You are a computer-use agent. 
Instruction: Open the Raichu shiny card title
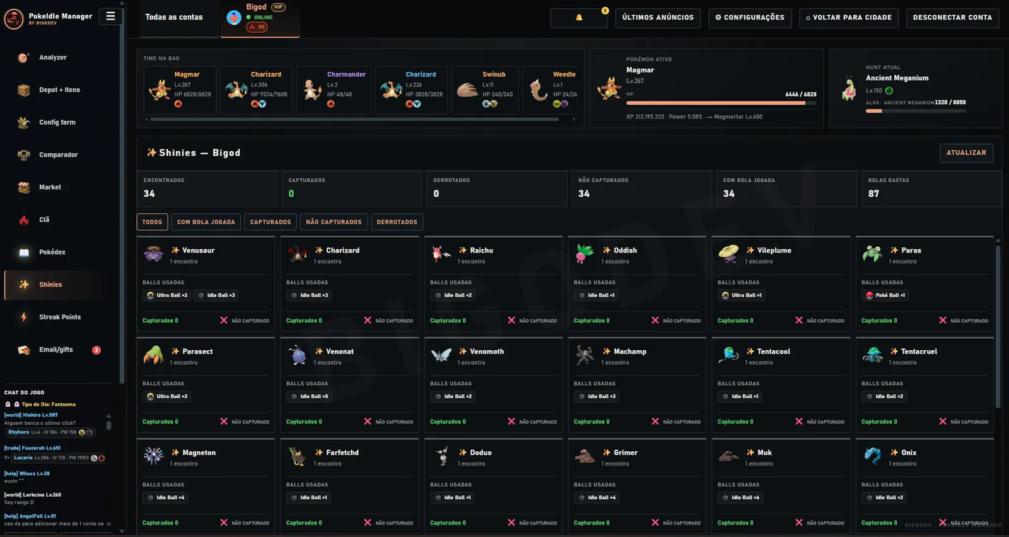coord(481,251)
